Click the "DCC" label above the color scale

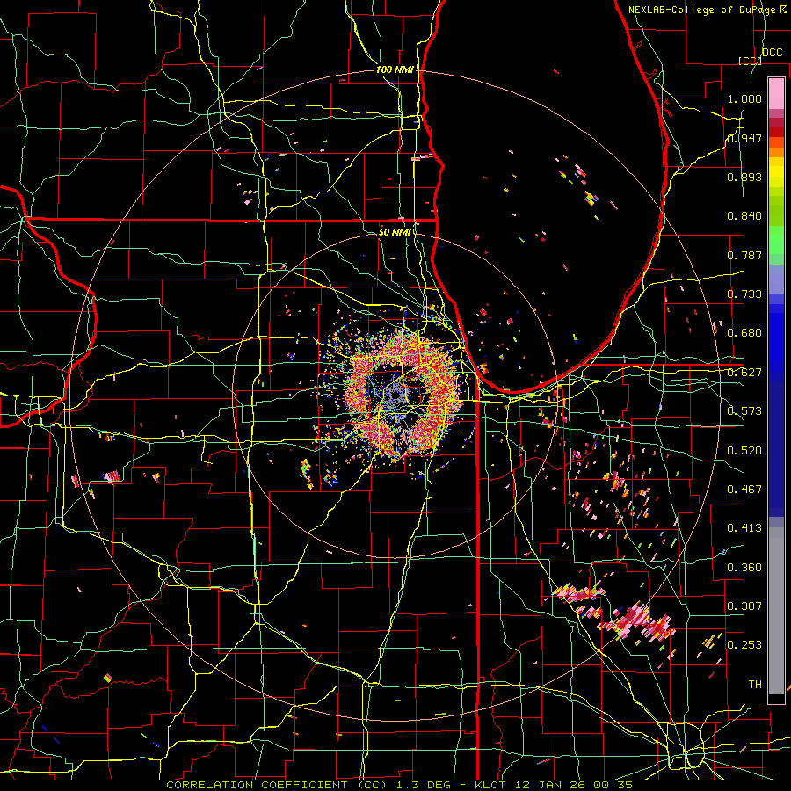772,53
